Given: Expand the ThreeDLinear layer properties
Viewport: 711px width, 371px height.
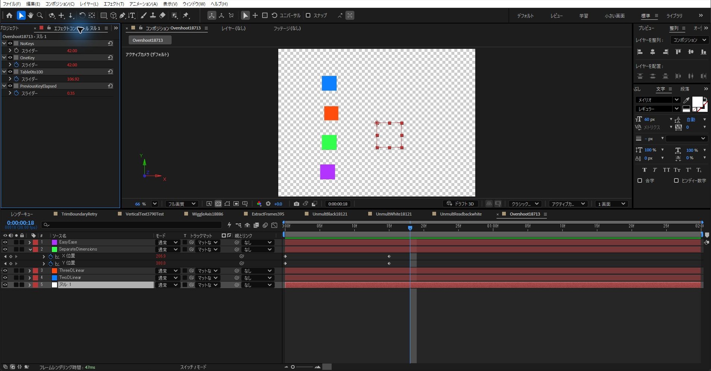Looking at the screenshot, I should click(x=29, y=271).
